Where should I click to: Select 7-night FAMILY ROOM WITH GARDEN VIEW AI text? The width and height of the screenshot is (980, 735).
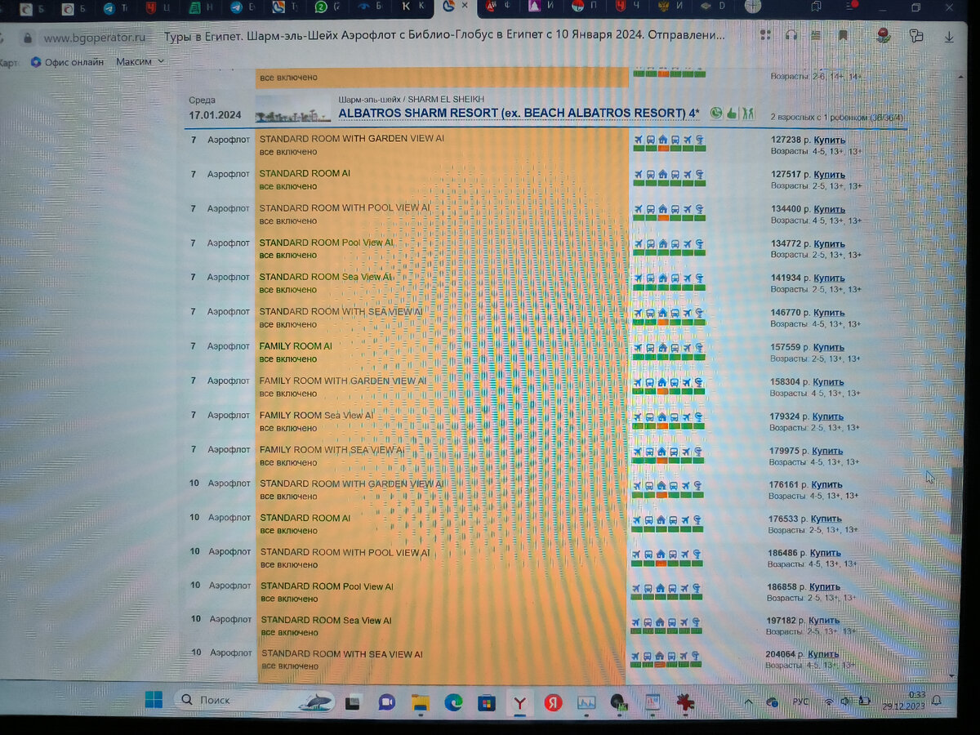pos(343,381)
